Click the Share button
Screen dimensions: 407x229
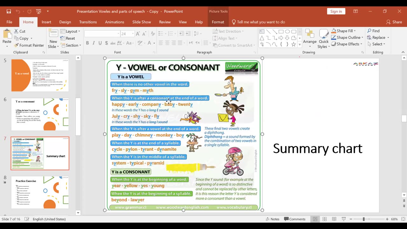coord(394,22)
